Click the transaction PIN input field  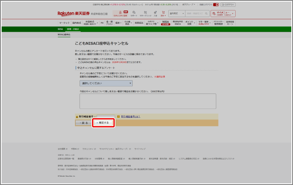tap(106, 117)
